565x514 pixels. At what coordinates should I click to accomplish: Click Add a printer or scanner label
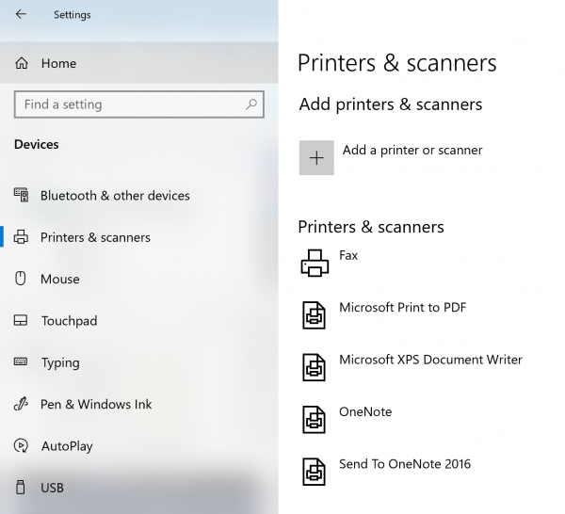(x=412, y=151)
